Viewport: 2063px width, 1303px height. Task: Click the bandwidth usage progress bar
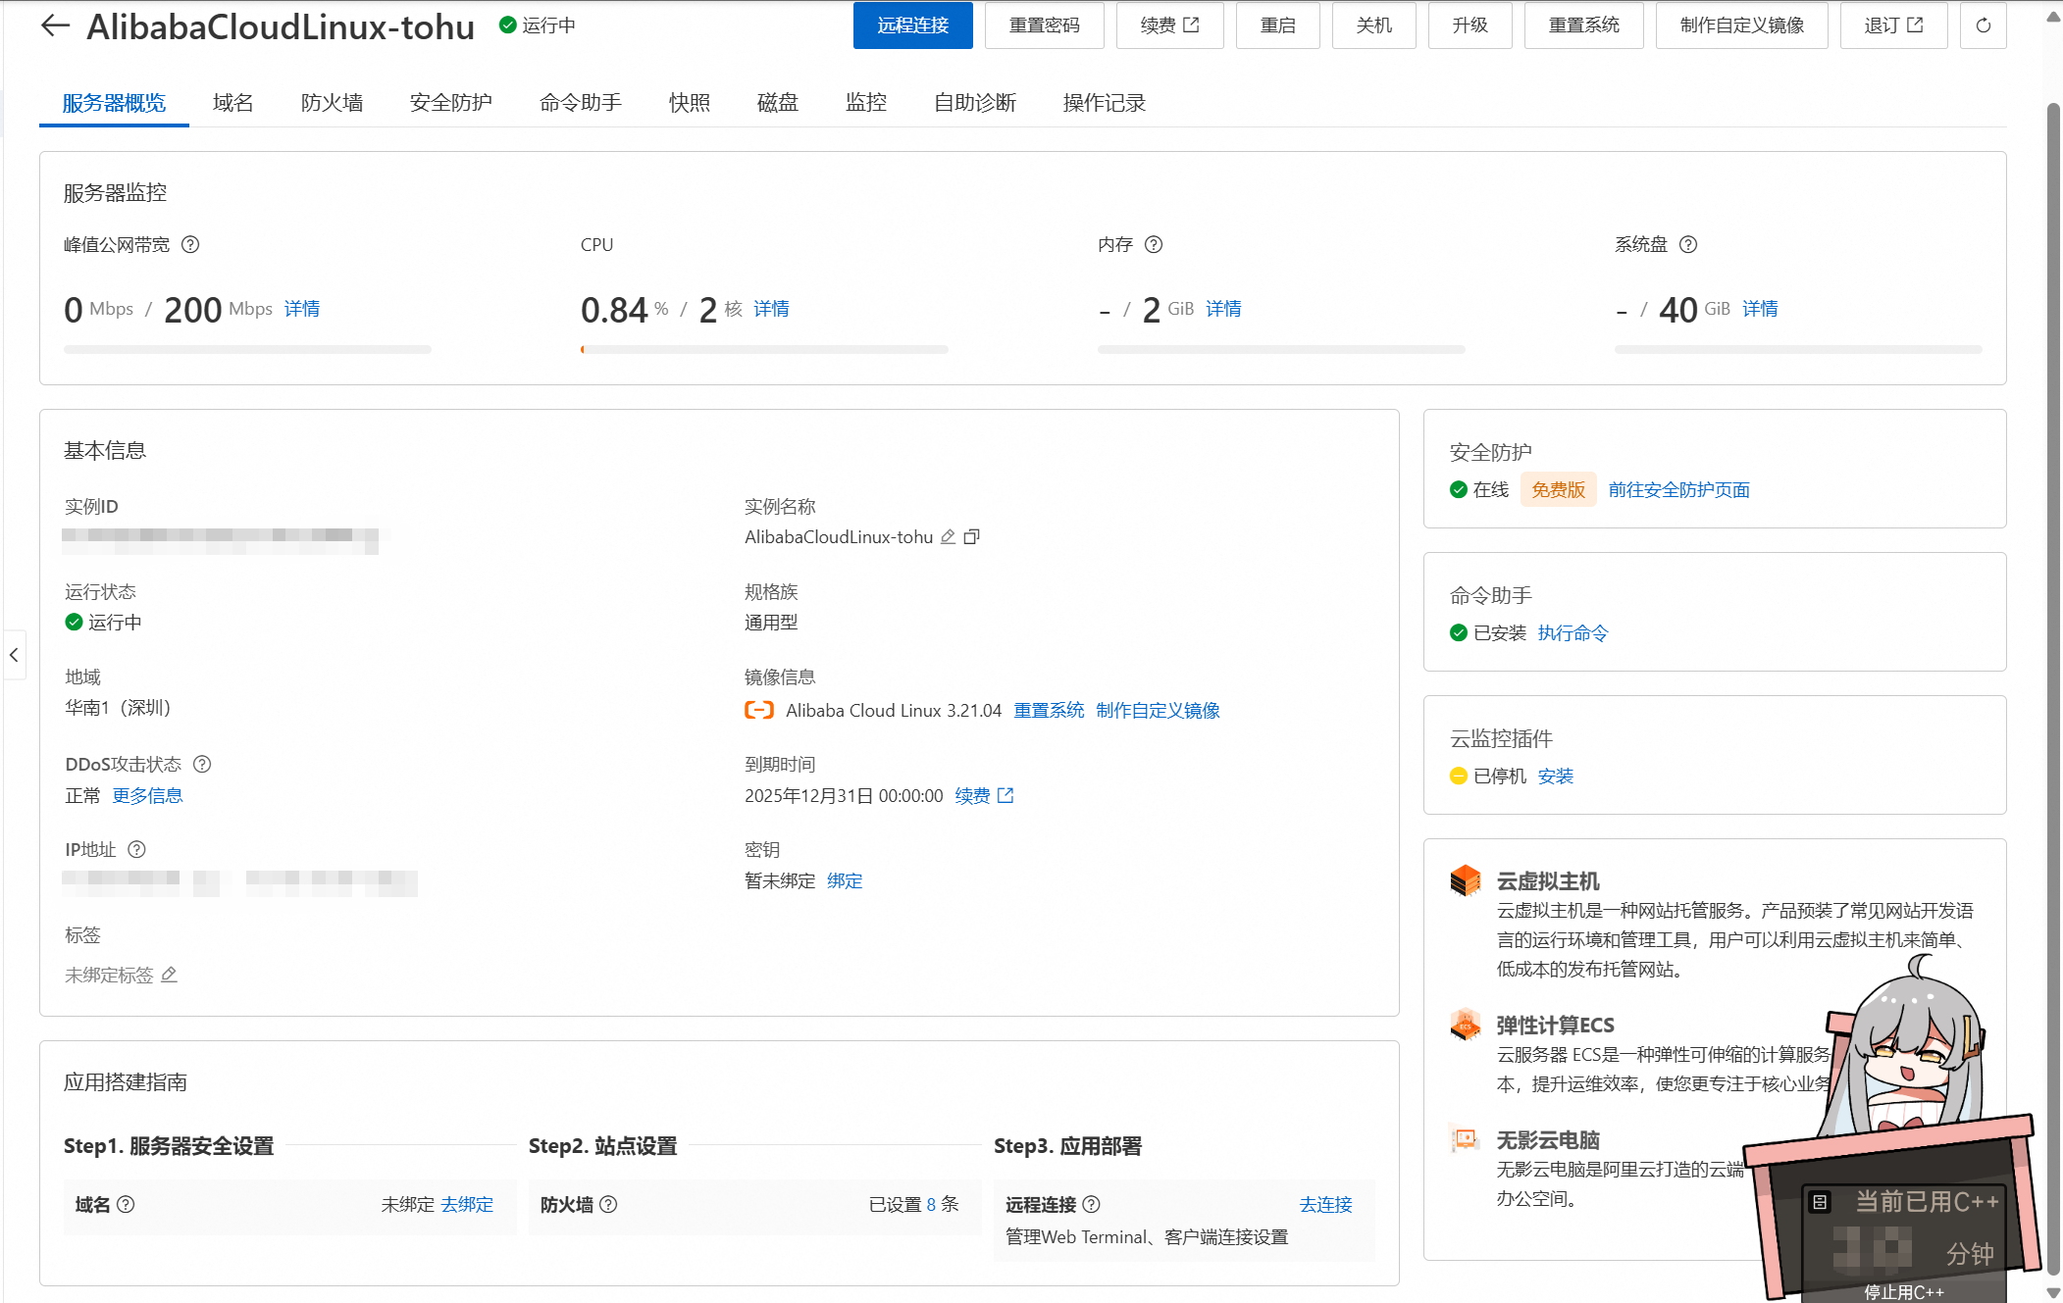click(x=247, y=349)
